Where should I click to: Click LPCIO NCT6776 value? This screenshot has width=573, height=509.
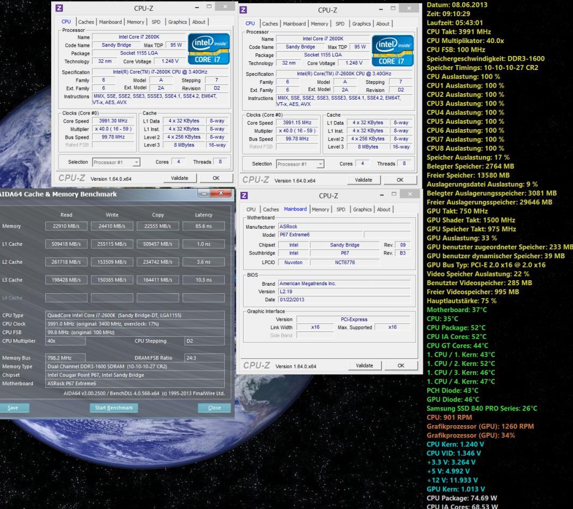click(344, 263)
